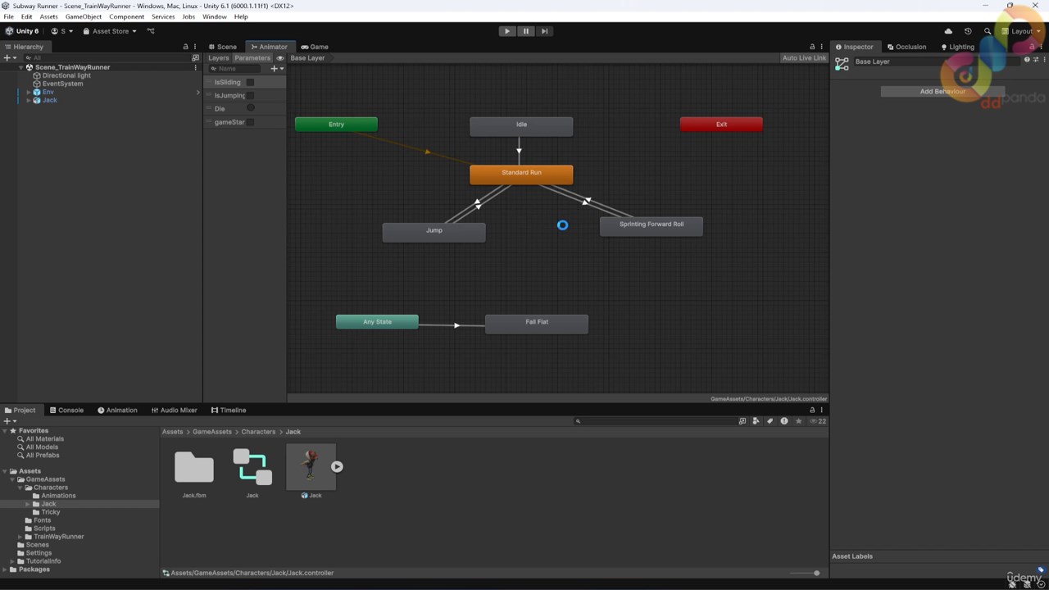Toggle the gameStart parameter checkbox
1049x590 pixels.
point(250,122)
